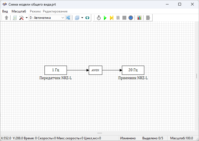Screen dimensions: 199x141
Task: Open the Масштаб menu
Action: 19,11
